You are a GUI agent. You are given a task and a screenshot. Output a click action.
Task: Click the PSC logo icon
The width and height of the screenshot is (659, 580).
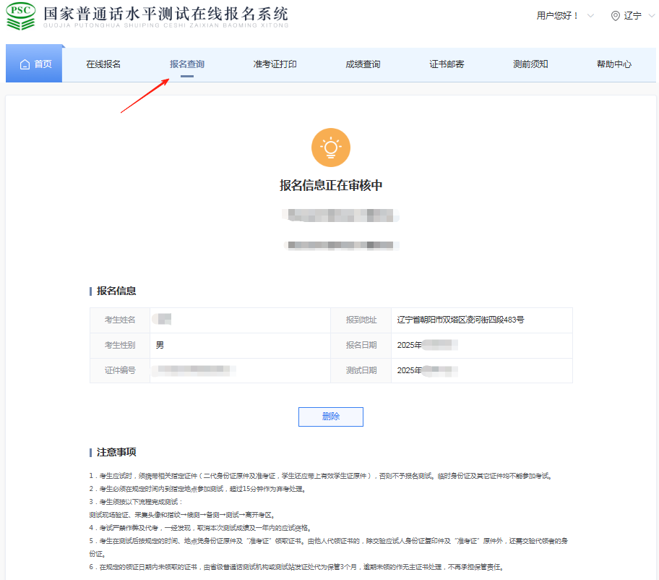20,16
